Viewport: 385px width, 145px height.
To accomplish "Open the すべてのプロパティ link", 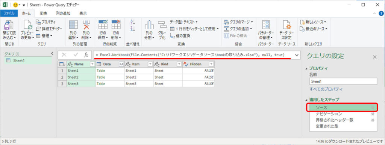I will pos(326,89).
